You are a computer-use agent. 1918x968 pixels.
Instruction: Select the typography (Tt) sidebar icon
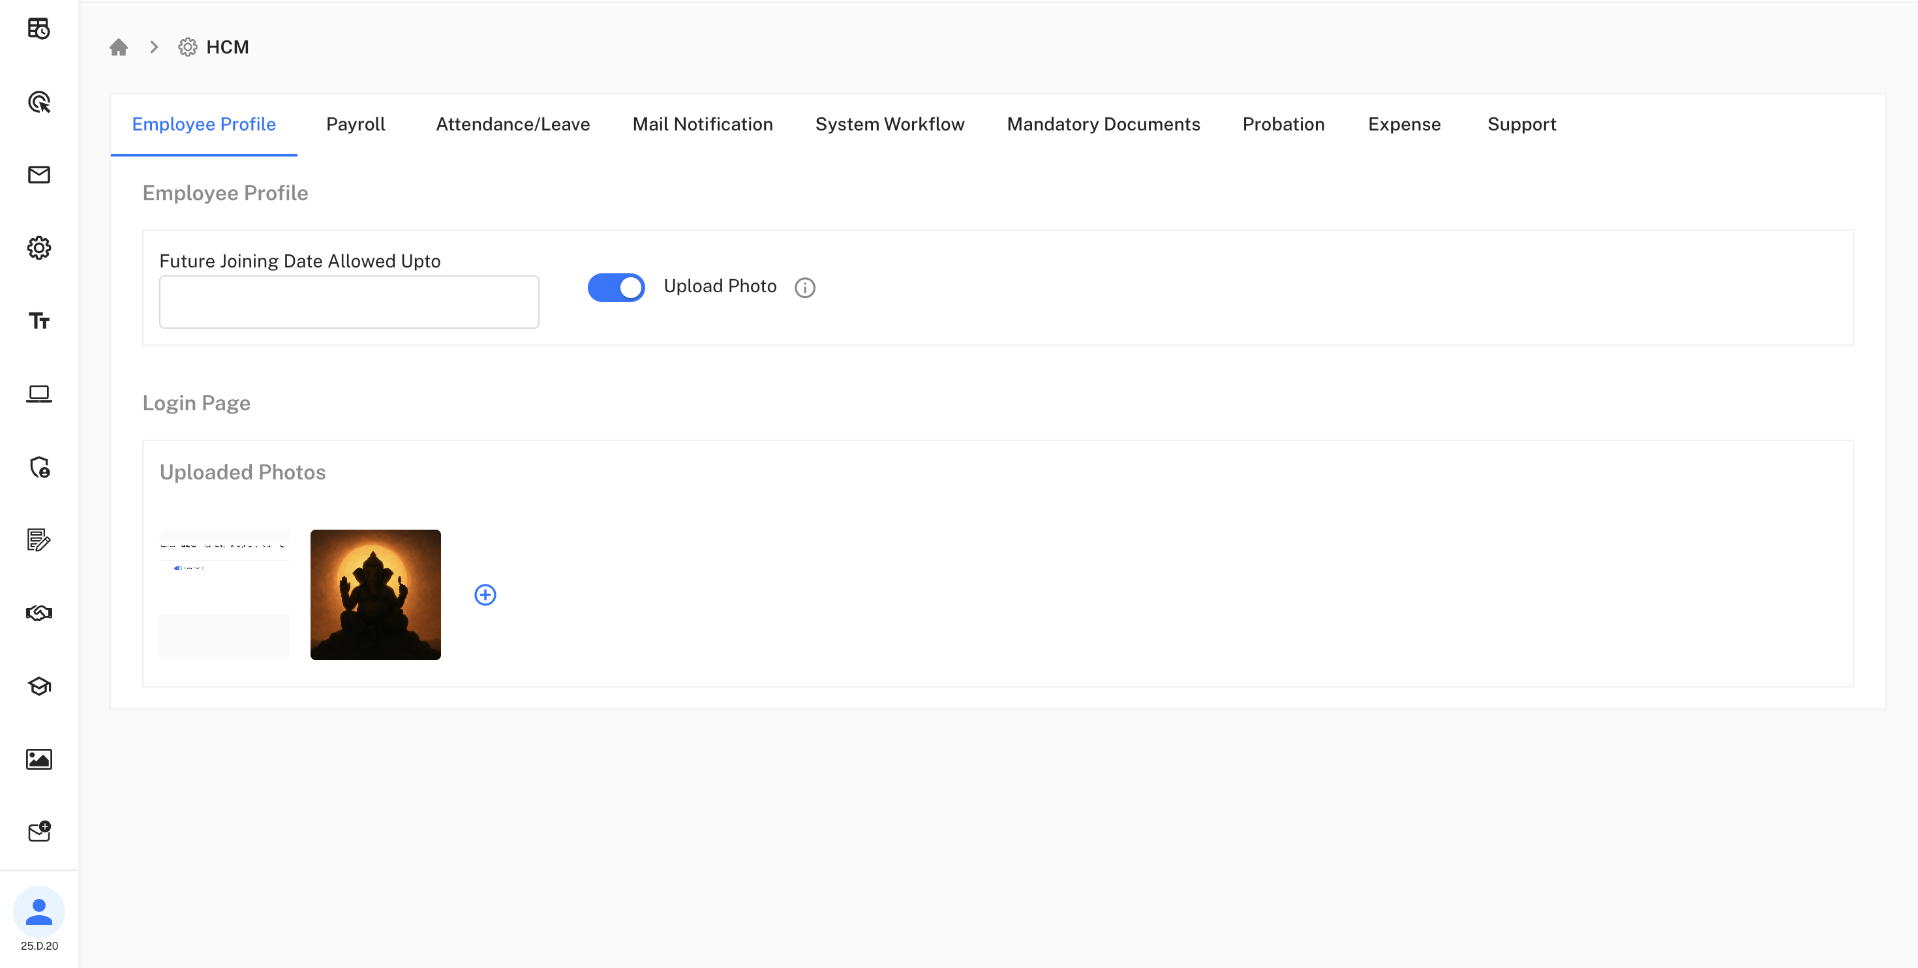[38, 320]
